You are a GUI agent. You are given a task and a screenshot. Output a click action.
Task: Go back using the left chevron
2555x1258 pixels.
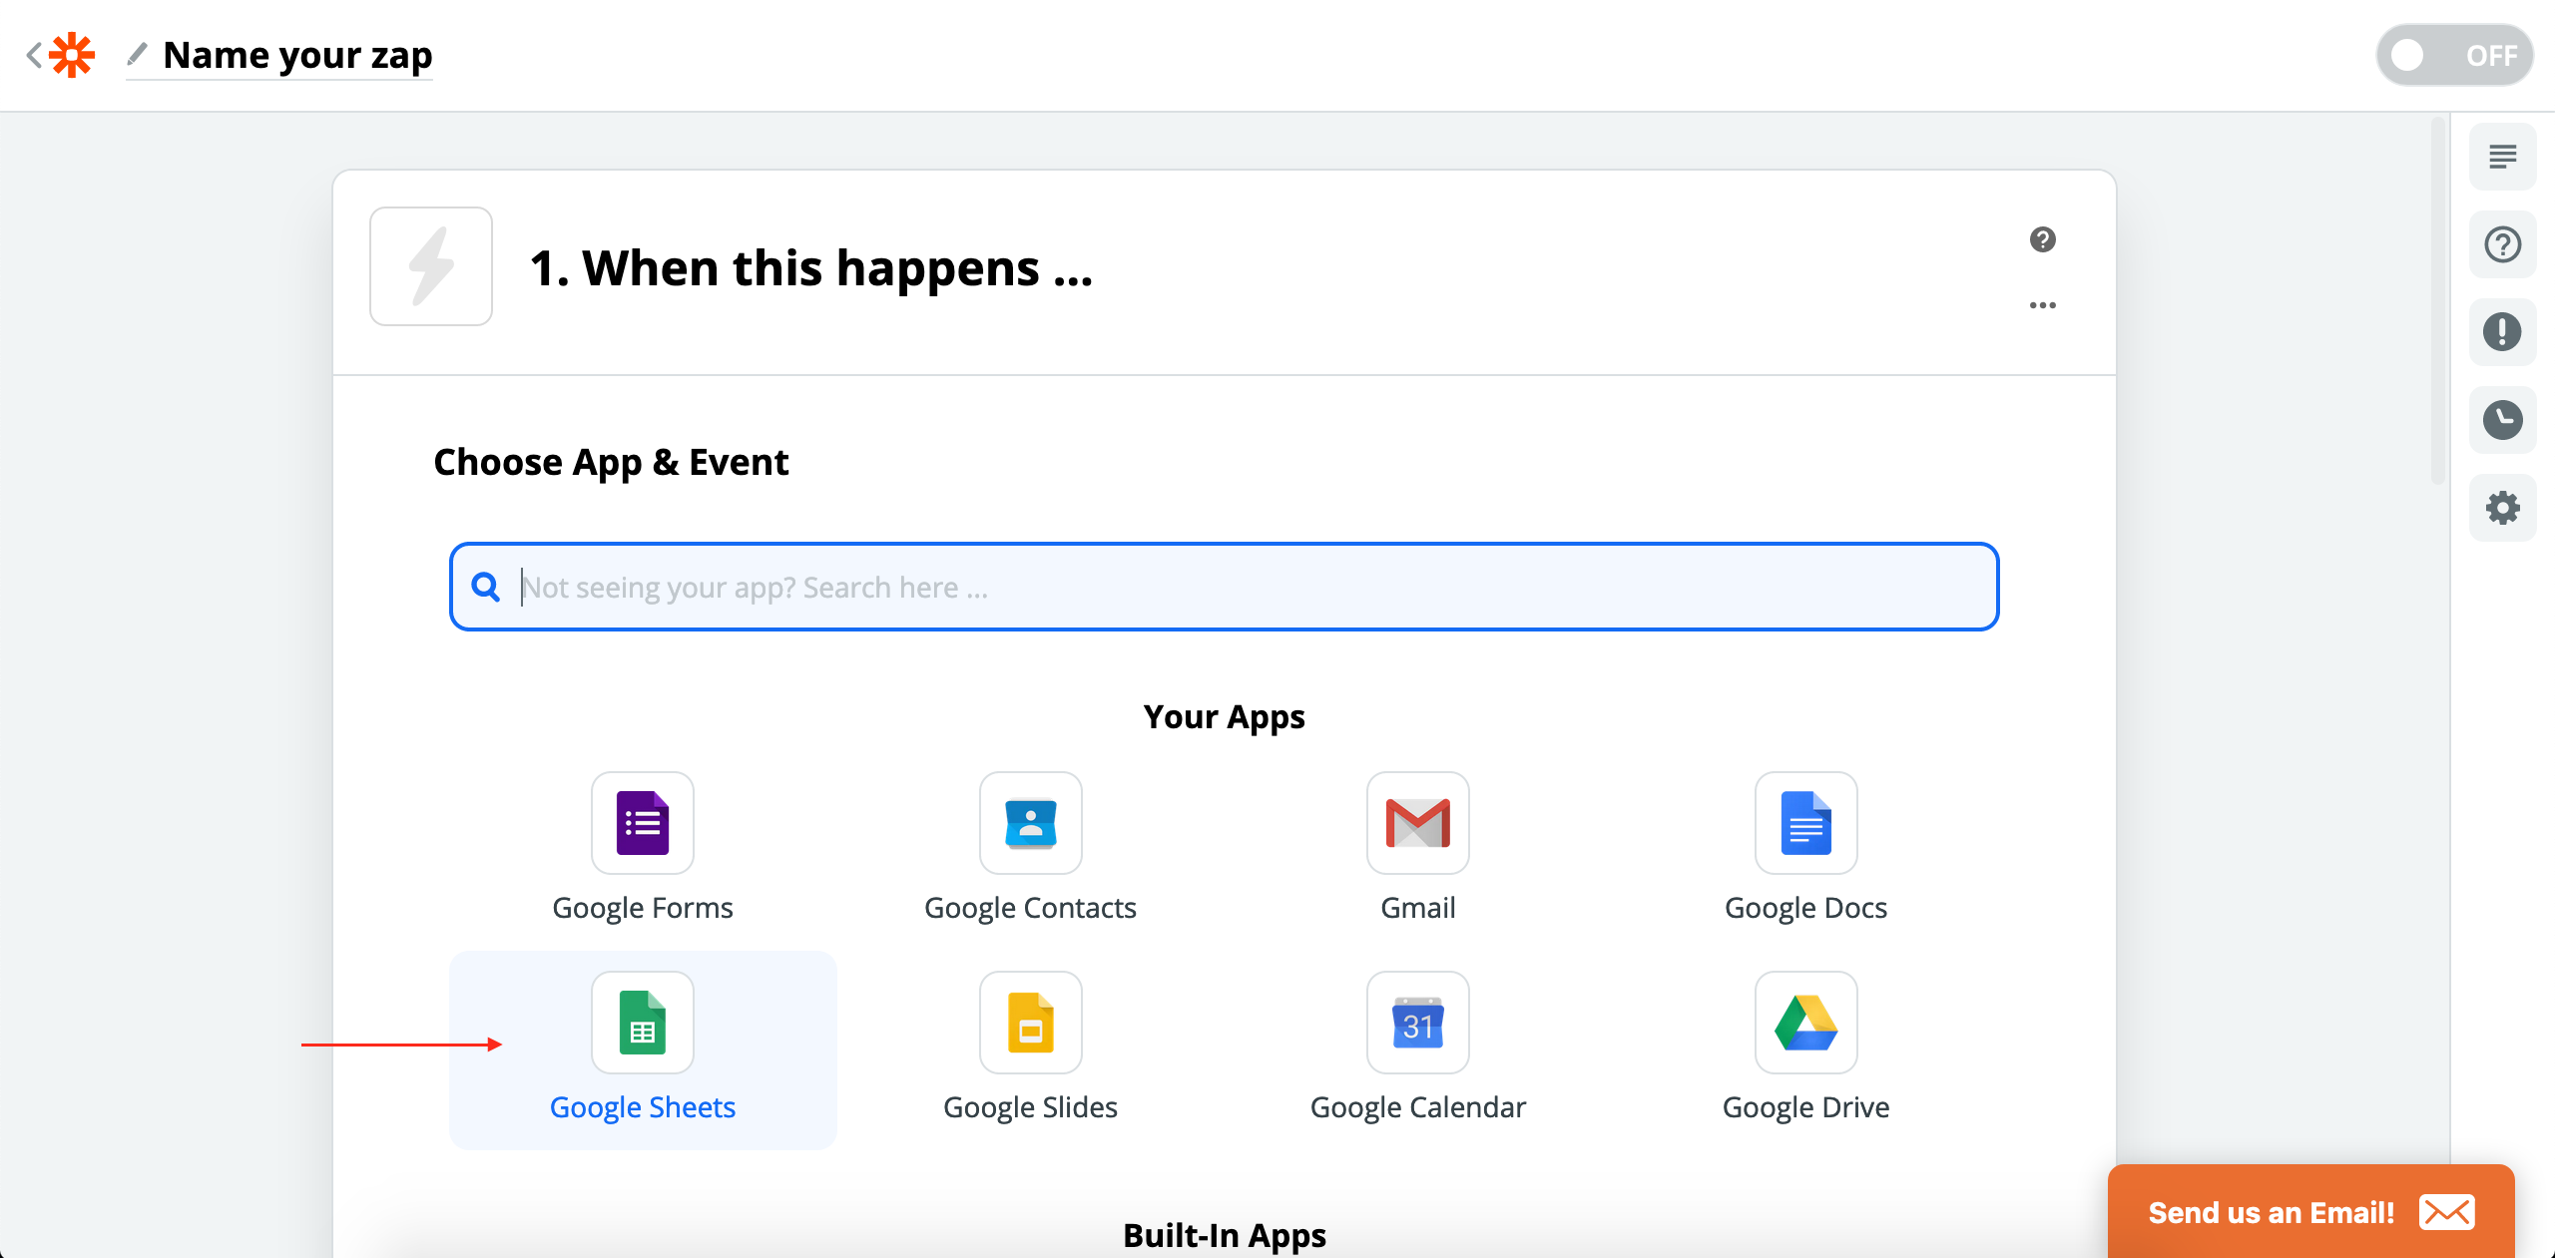click(x=32, y=55)
